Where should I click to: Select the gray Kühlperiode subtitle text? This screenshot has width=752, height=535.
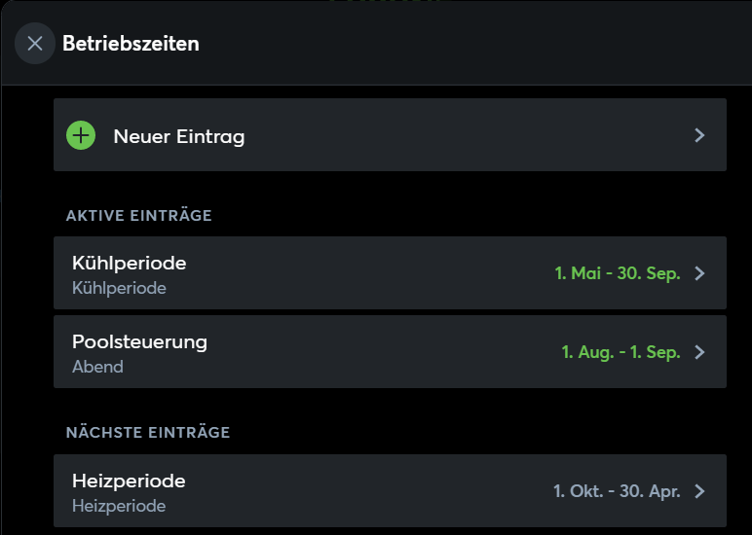[119, 288]
